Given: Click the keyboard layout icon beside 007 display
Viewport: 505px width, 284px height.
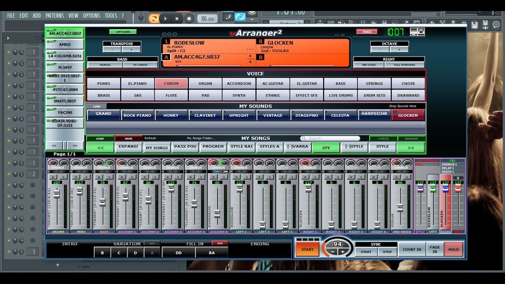Looking at the screenshot, I should pos(417,32).
